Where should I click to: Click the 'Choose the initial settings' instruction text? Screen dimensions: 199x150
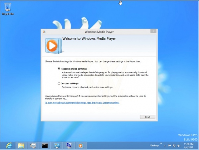(x=93, y=61)
